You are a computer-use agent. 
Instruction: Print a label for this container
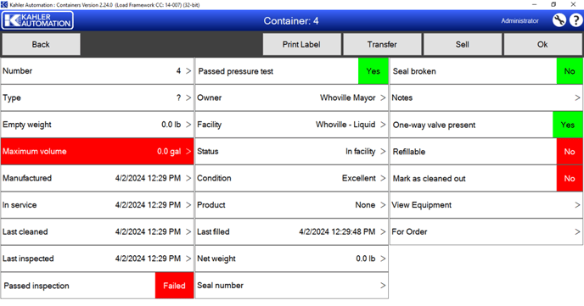[x=301, y=44]
